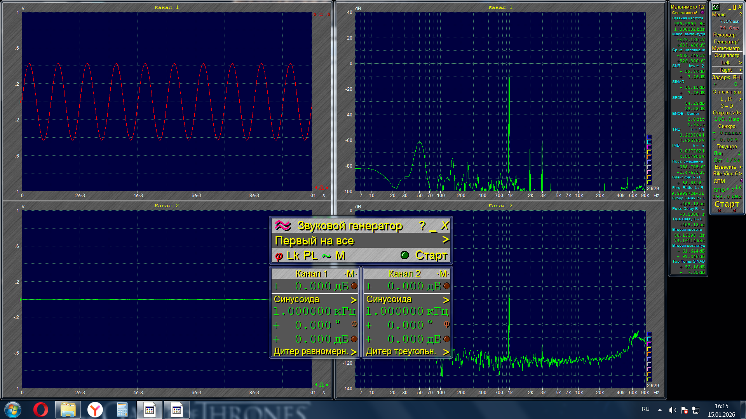Click the generator help question mark
Screen dimensions: 746x419
tap(422, 225)
